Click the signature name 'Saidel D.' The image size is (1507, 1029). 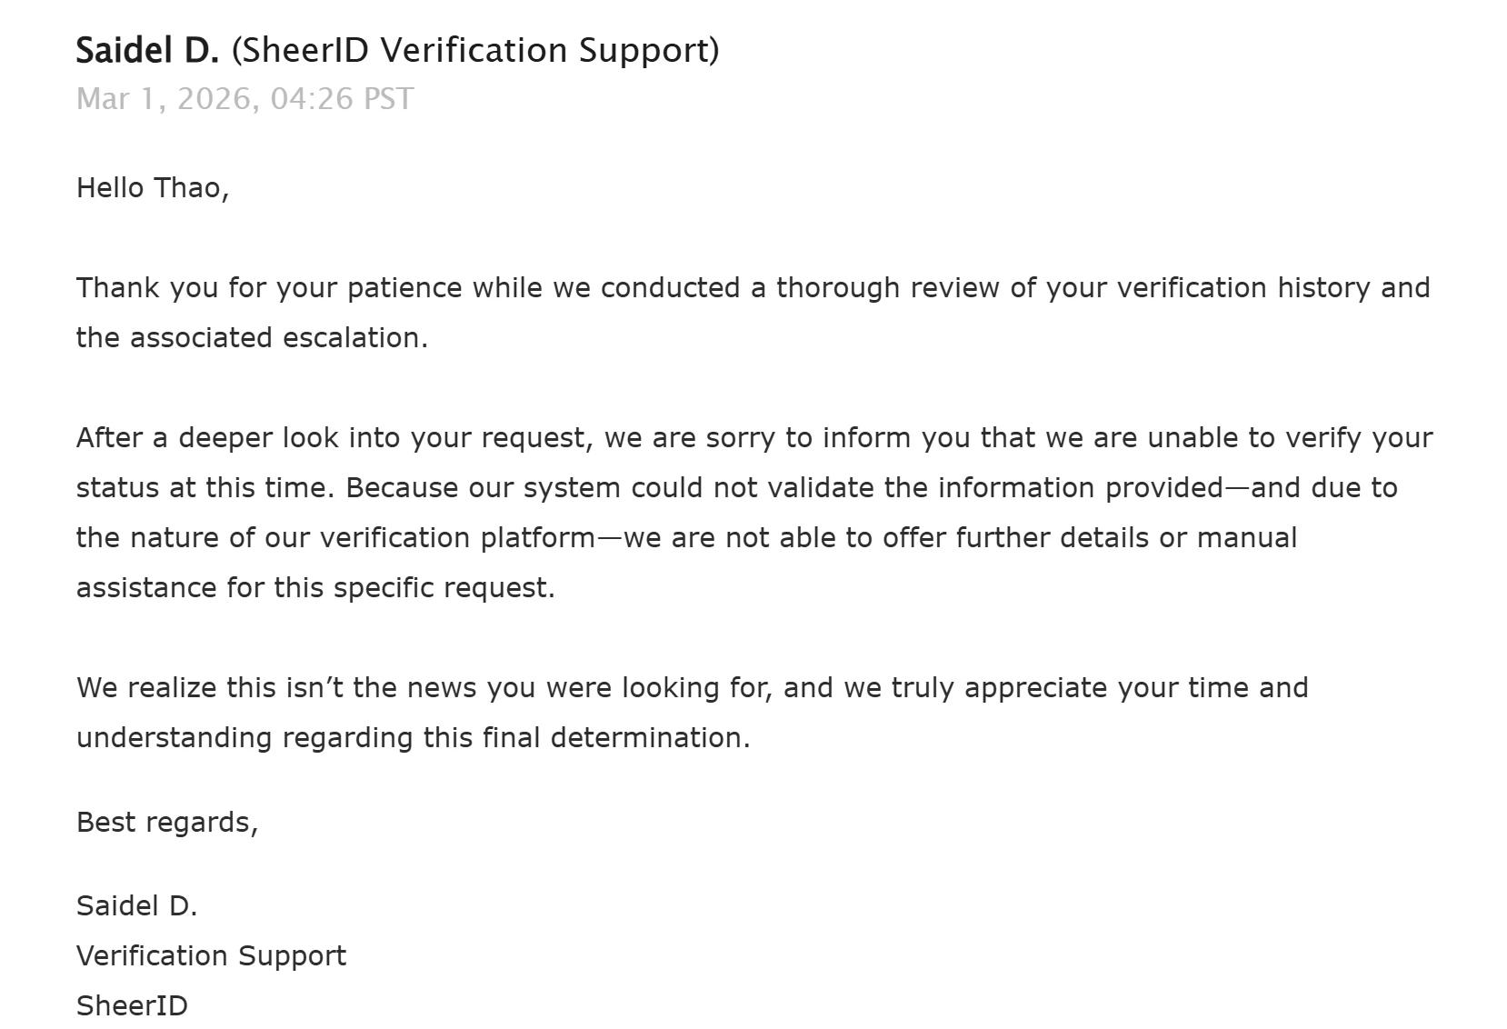pos(137,905)
